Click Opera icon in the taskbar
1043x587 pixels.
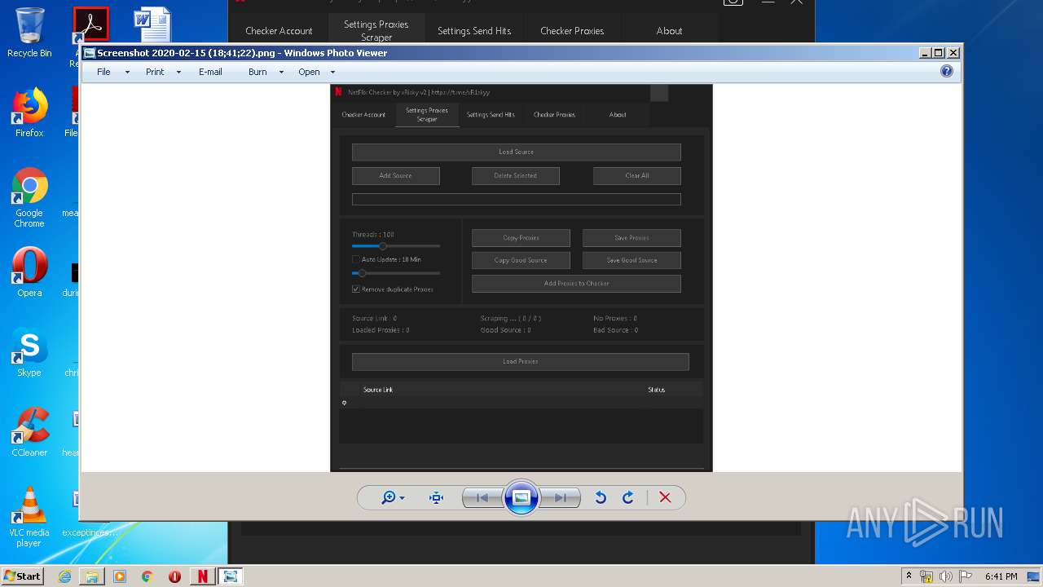174,576
